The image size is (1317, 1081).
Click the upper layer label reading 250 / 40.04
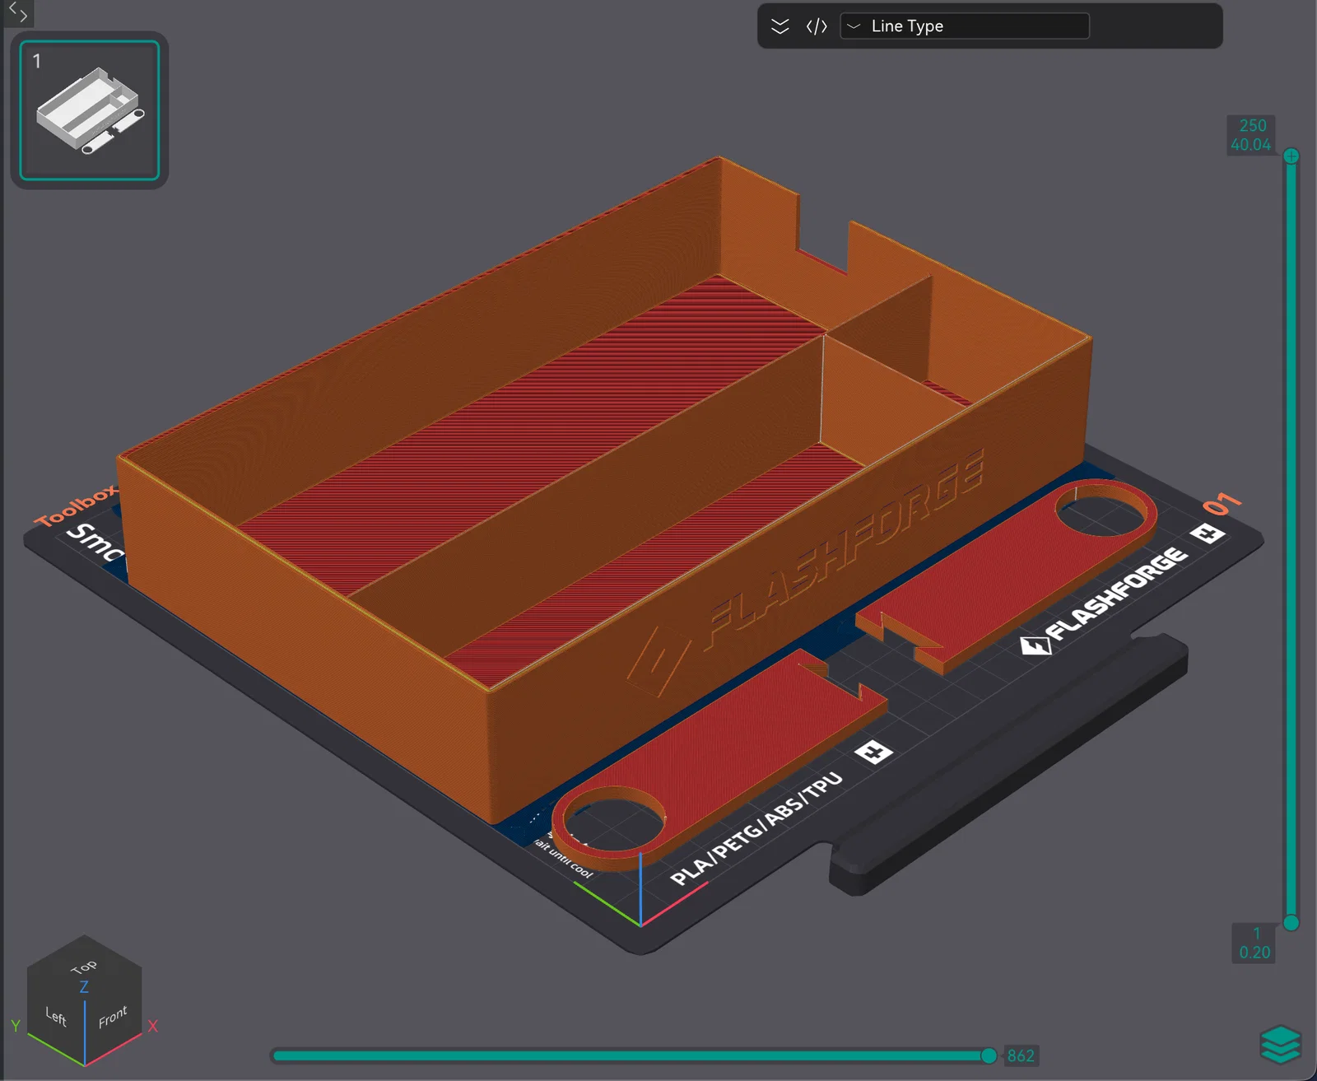(x=1251, y=135)
